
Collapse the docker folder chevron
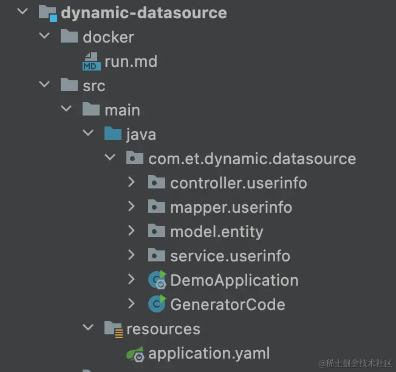click(44, 36)
